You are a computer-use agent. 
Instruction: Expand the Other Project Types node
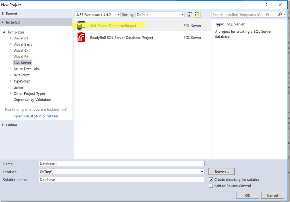click(x=10, y=93)
